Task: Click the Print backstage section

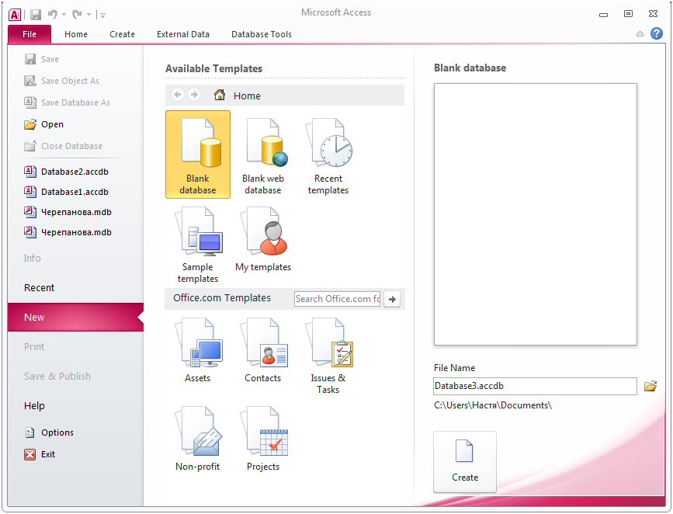Action: point(34,346)
